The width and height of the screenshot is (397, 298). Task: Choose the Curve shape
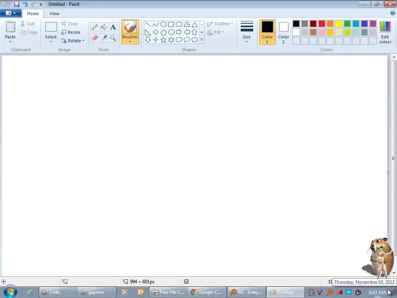coord(156,24)
